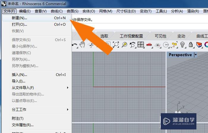Open the 网格(M) menu
The height and width of the screenshot is (133, 208).
pyautogui.click(x=106, y=11)
